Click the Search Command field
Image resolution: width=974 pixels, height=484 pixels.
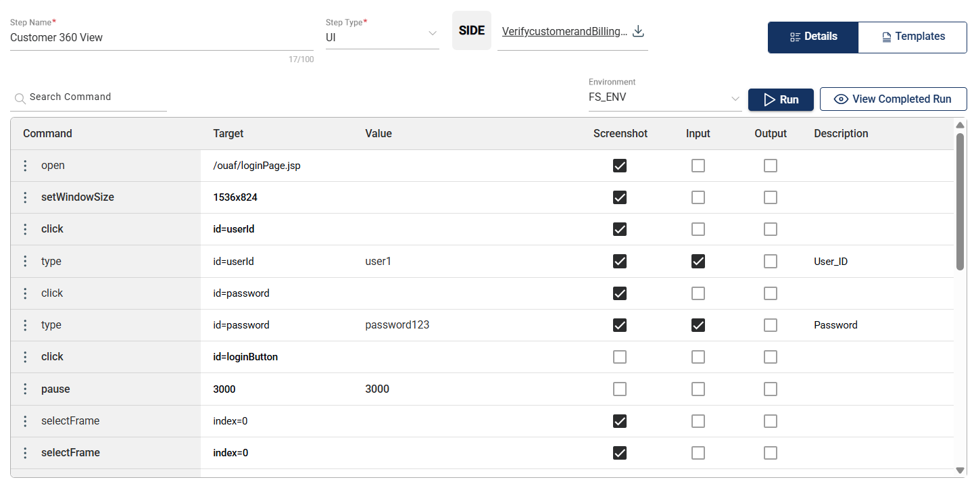coord(95,97)
